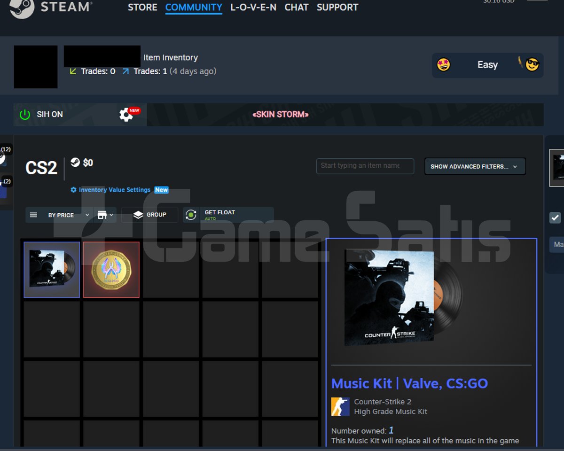564x451 pixels.
Task: Open the STORE menu
Action: pyautogui.click(x=142, y=8)
